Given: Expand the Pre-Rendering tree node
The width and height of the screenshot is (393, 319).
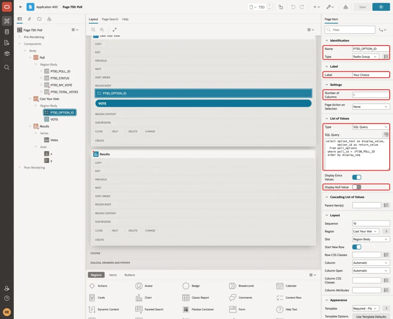Looking at the screenshot, I should 20,37.
